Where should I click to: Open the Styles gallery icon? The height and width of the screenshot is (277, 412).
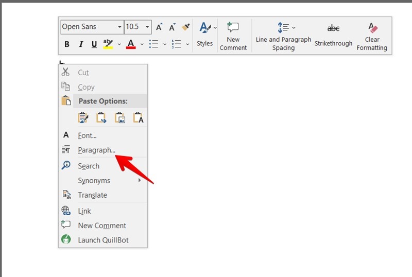click(204, 28)
